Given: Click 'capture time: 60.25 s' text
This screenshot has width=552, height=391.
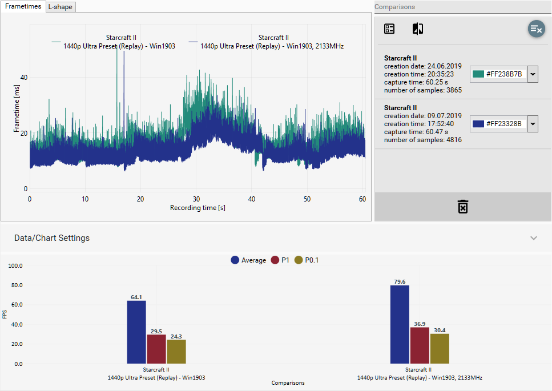Looking at the screenshot, I should point(416,82).
